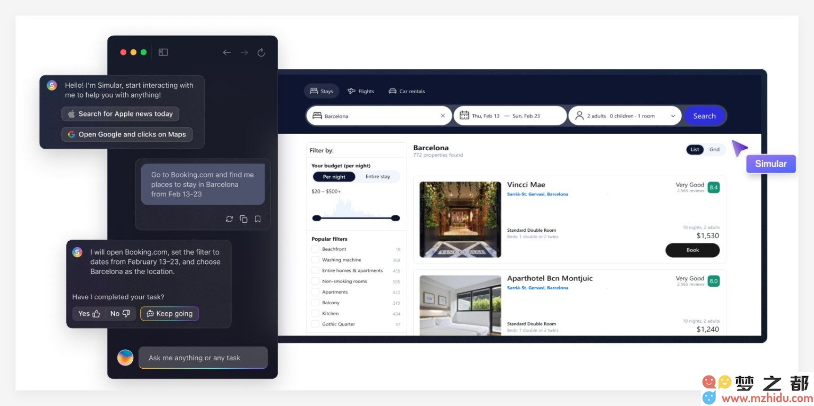
Task: Open the Flights tab
Action: (361, 91)
